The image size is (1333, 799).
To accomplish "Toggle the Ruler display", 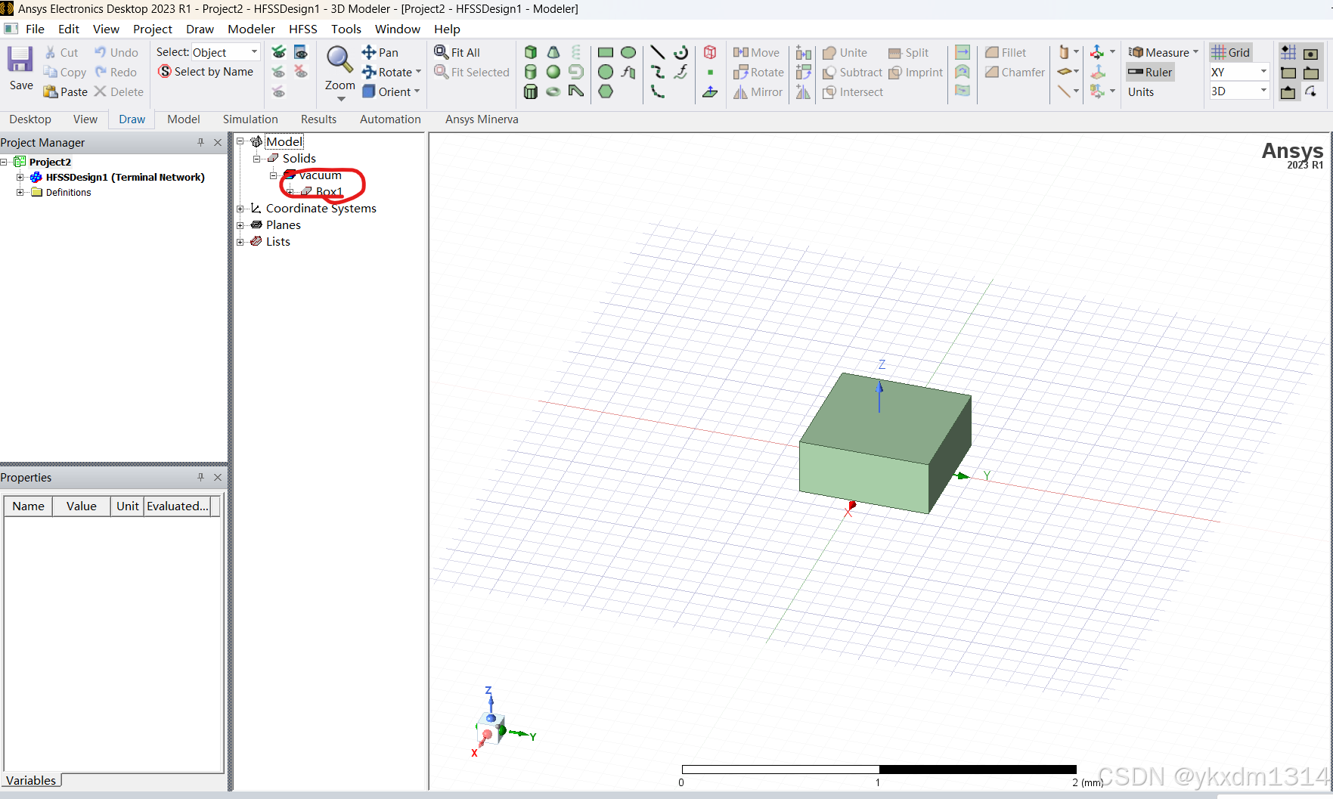I will pos(1150,72).
